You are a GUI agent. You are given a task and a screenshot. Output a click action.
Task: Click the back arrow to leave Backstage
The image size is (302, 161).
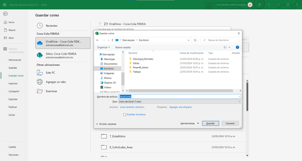(x=5, y=14)
